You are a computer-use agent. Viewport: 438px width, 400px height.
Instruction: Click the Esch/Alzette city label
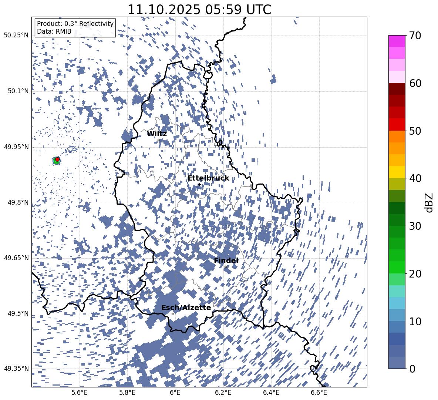[186, 307]
